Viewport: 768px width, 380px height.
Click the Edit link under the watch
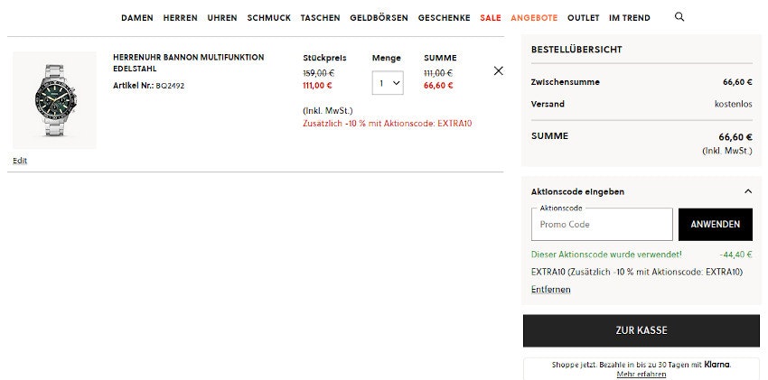coord(20,161)
